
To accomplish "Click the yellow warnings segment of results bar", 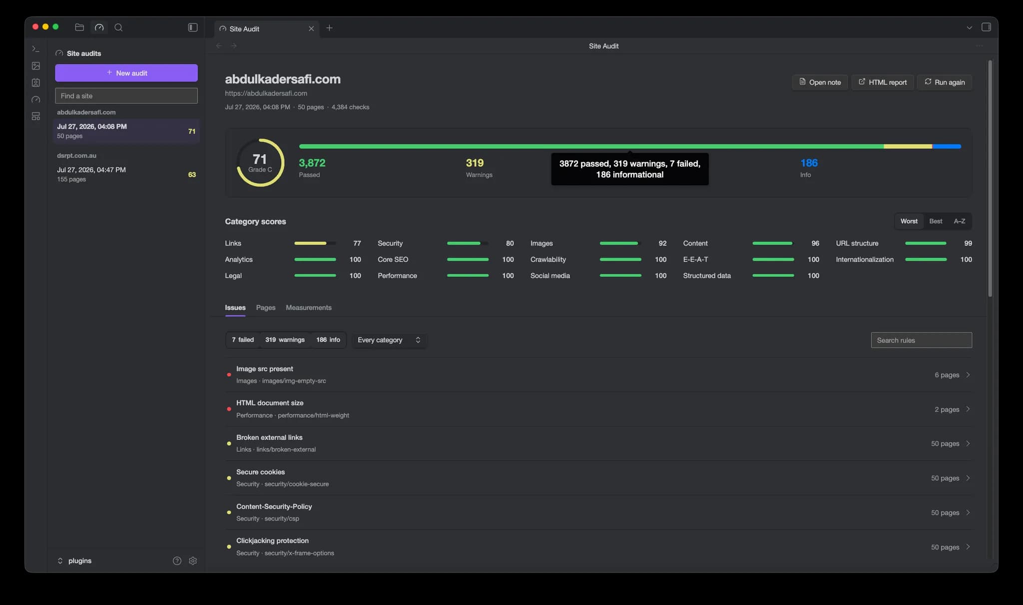I will (908, 146).
